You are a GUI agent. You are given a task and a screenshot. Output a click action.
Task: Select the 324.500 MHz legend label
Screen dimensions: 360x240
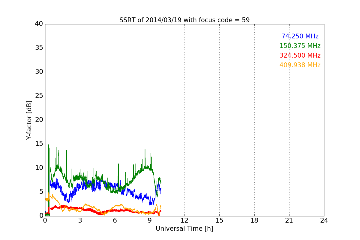(300, 55)
